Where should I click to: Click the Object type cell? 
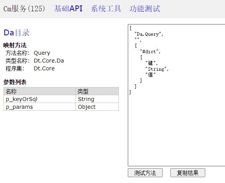coord(97,107)
